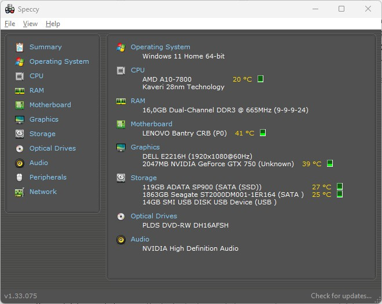Click the CPU chip icon in summary panel
Viewport: 382px width, 304px height.
coord(121,71)
